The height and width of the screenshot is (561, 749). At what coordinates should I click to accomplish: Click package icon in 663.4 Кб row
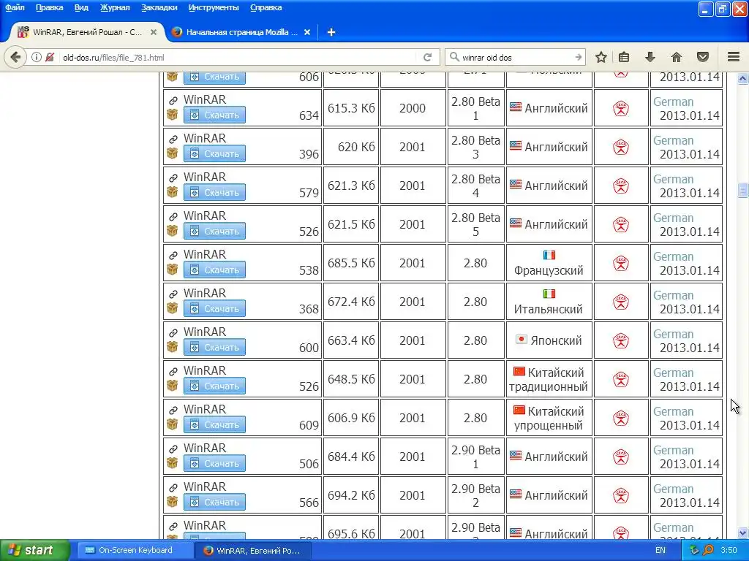point(172,347)
